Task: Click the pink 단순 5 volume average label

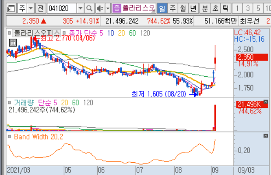Action: (47, 103)
